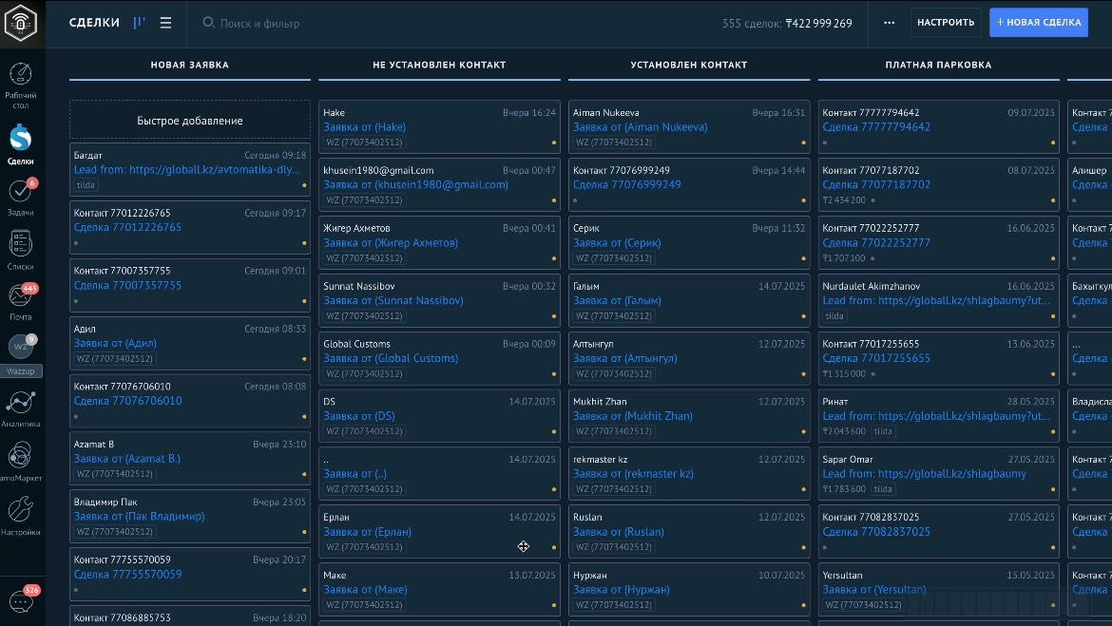This screenshot has width=1112, height=626.
Task: Open deal Сделка 77017255655
Action: 876,358
